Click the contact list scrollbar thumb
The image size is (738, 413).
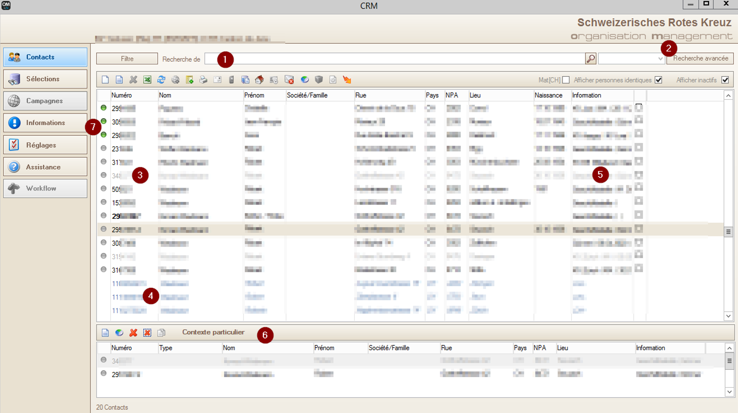coord(728,232)
